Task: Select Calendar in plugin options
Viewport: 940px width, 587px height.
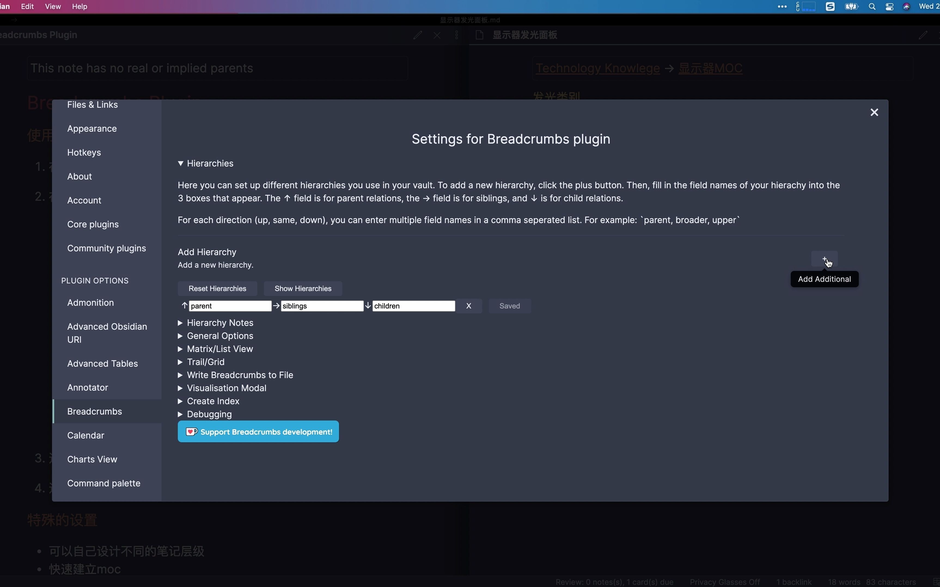Action: pos(86,435)
